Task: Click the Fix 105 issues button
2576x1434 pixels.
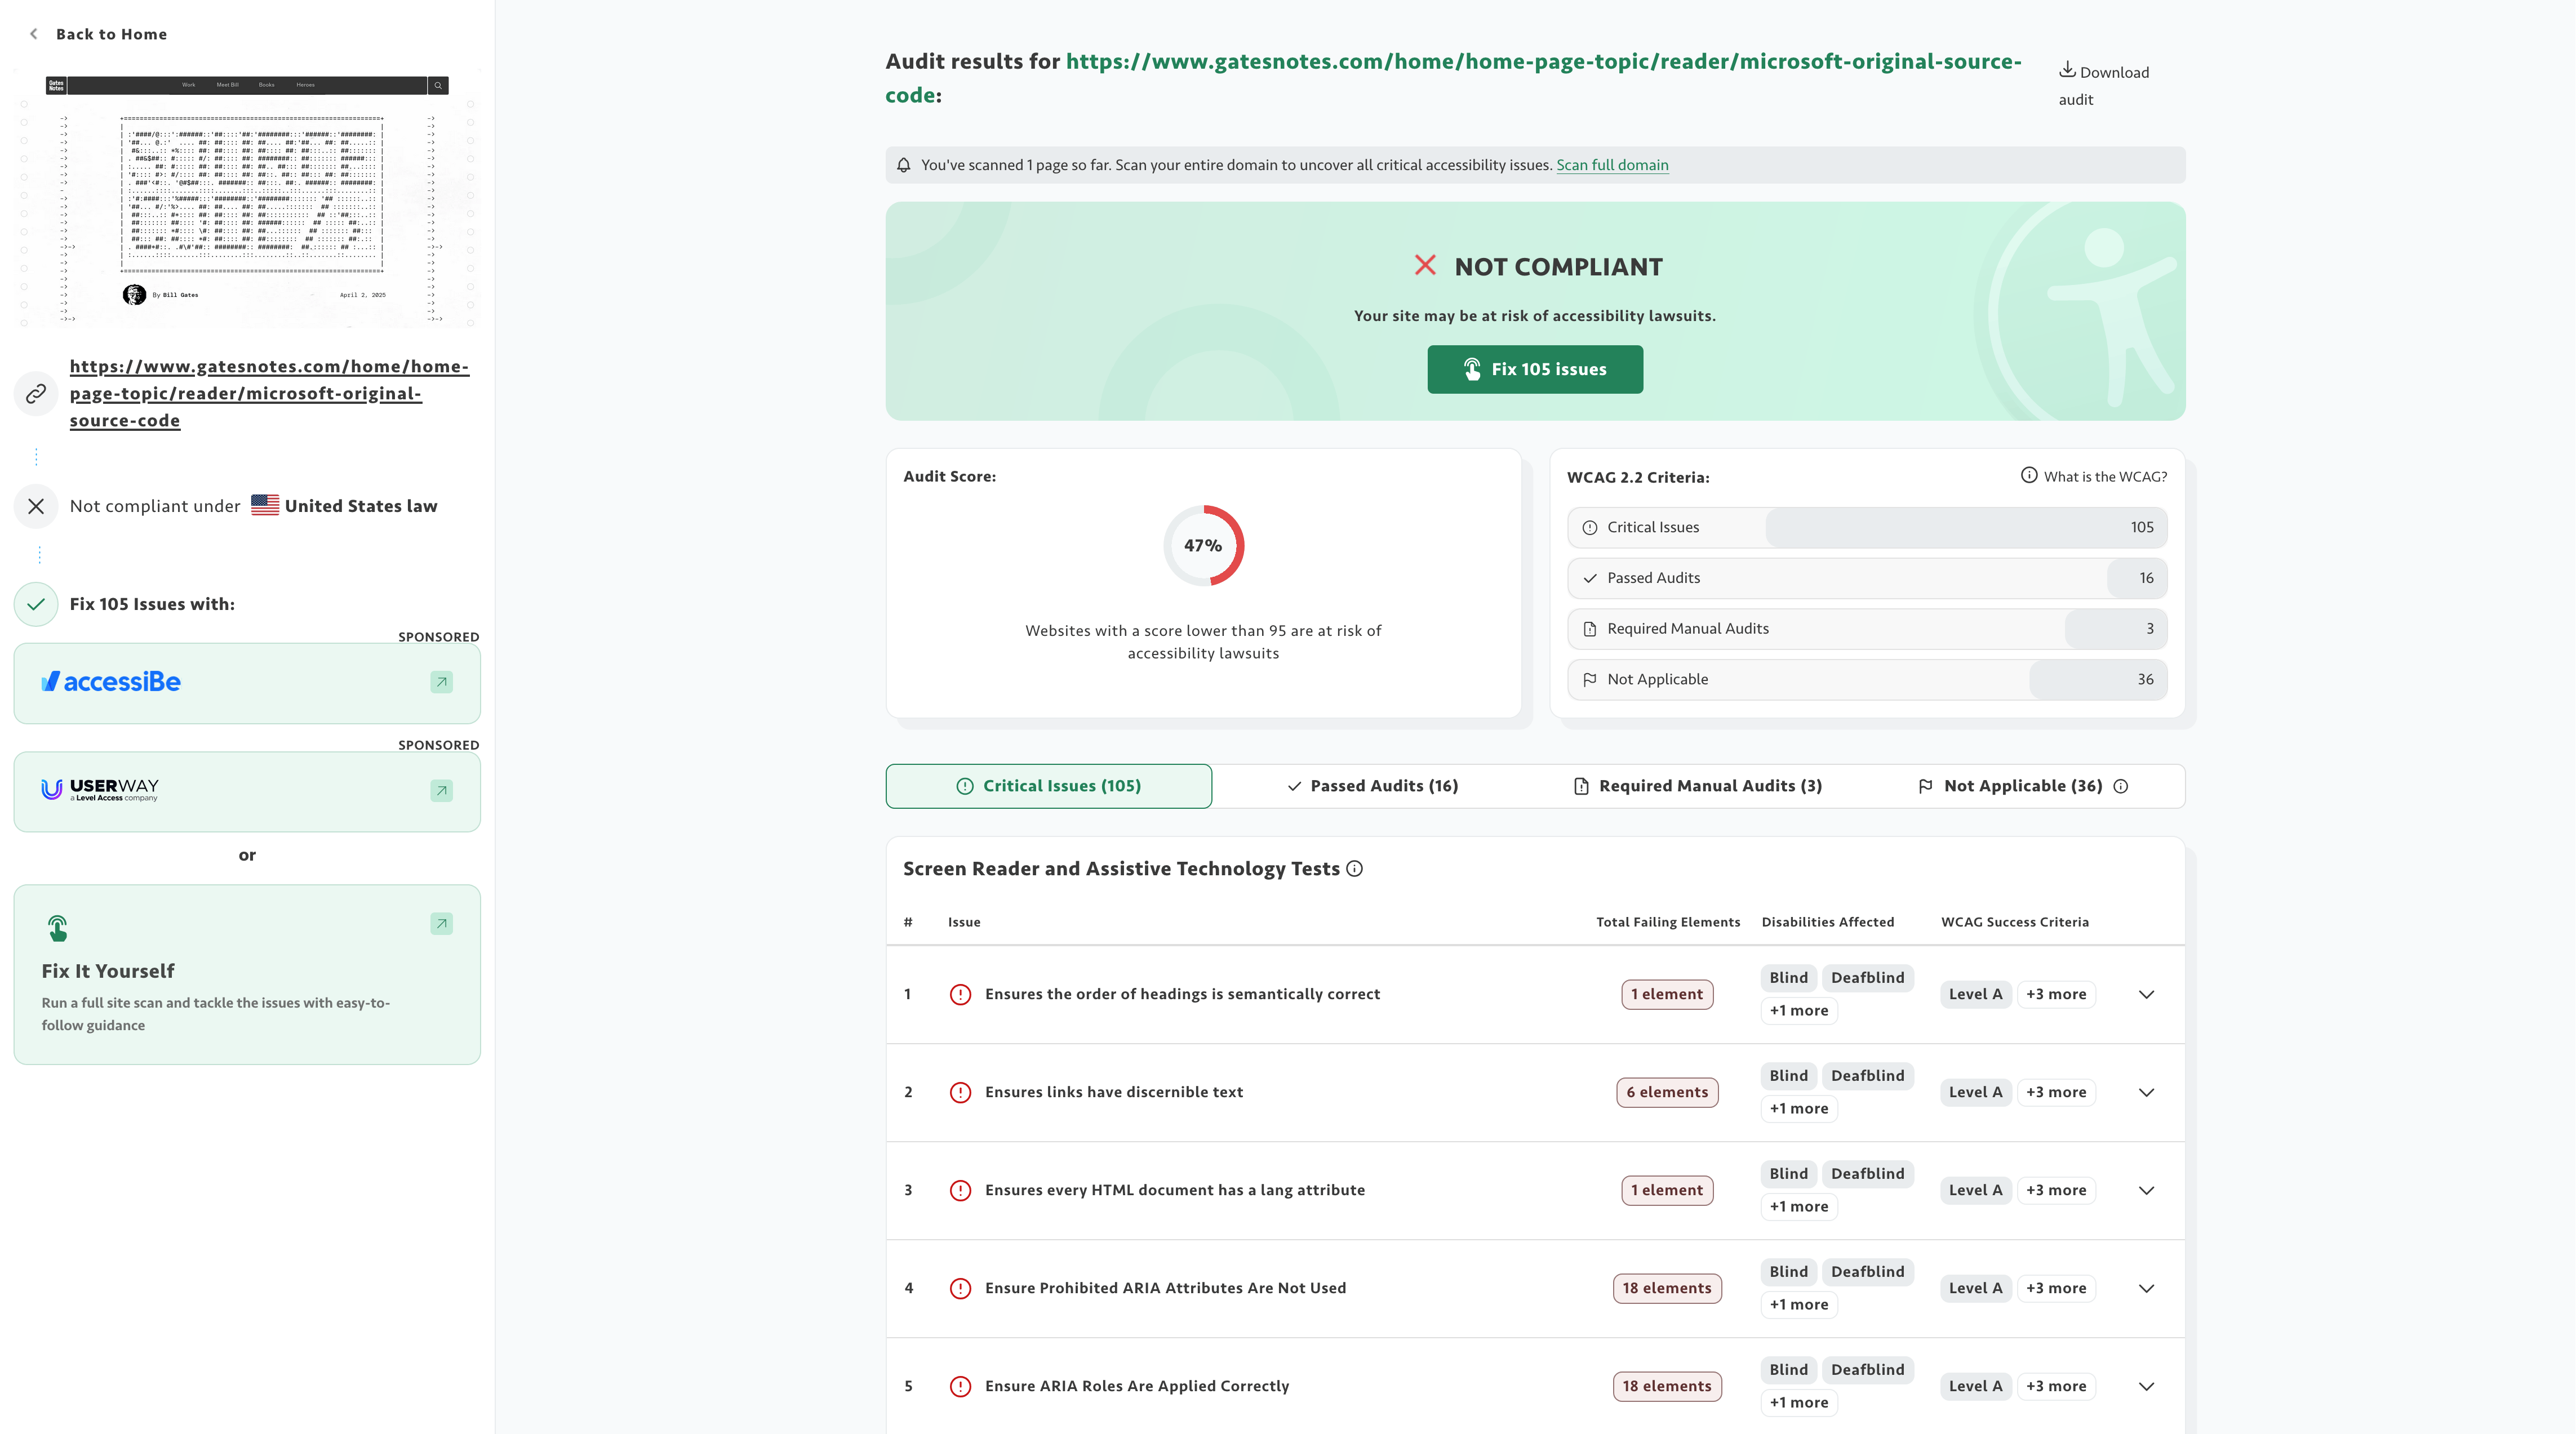Action: pos(1534,369)
